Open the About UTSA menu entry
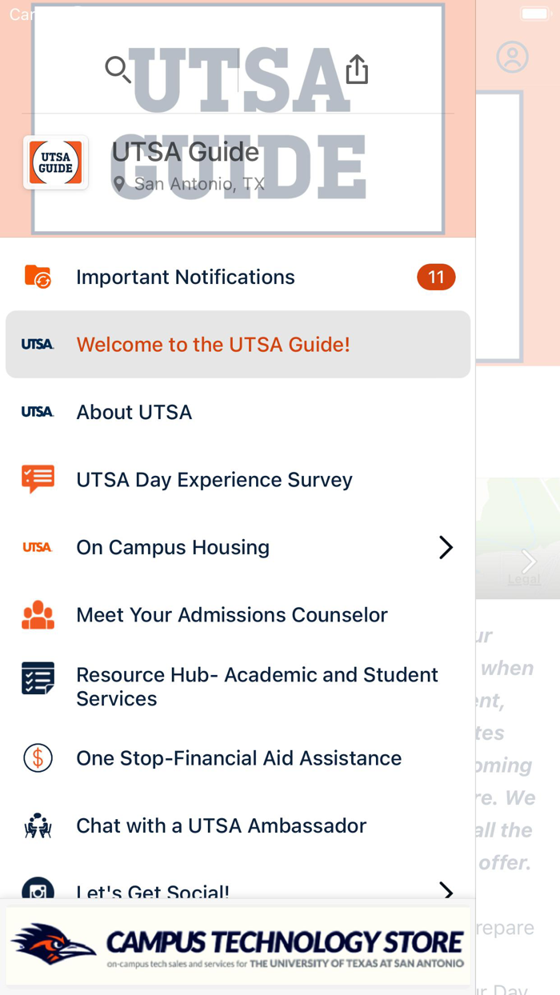 coord(134,412)
